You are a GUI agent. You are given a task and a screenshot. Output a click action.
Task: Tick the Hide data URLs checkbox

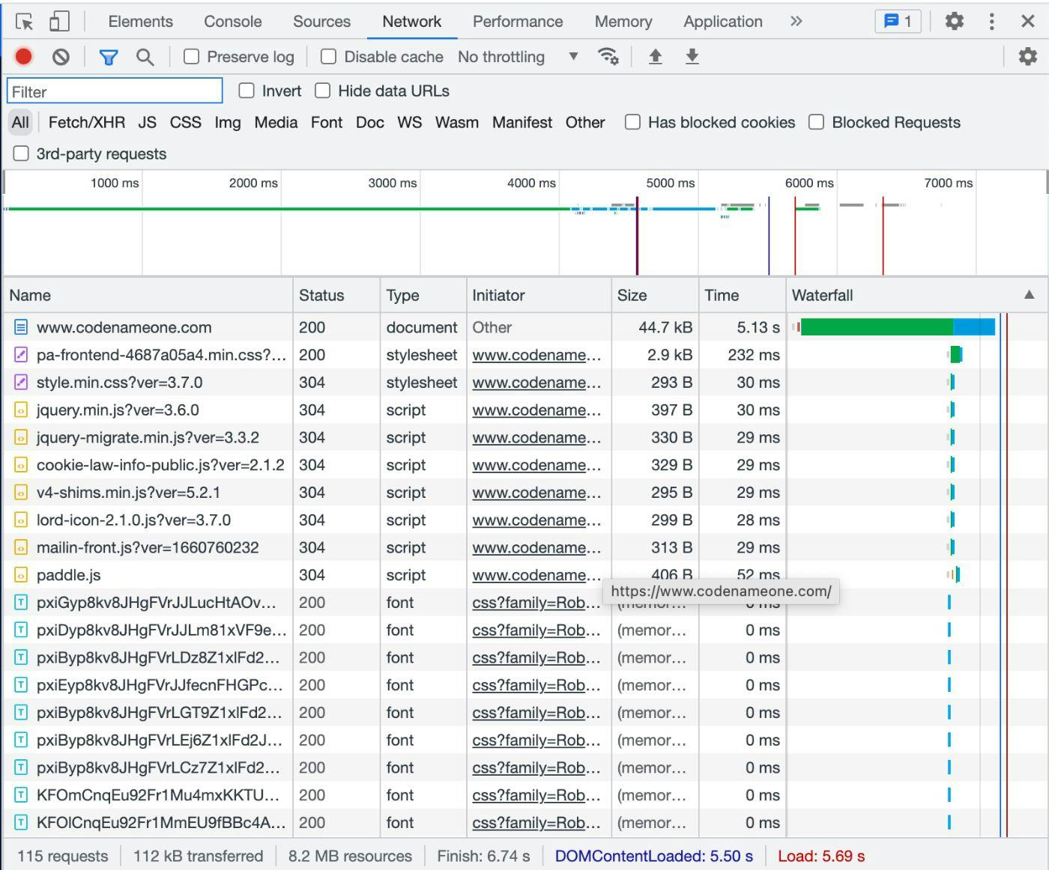(323, 91)
